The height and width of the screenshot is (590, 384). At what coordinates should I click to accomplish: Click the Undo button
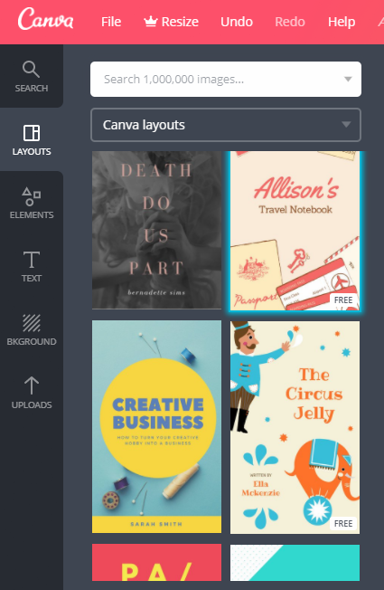click(237, 22)
